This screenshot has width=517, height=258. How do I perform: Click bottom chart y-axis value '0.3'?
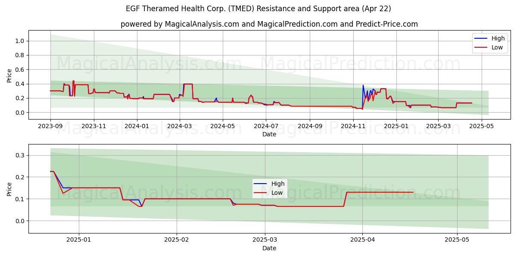point(21,155)
